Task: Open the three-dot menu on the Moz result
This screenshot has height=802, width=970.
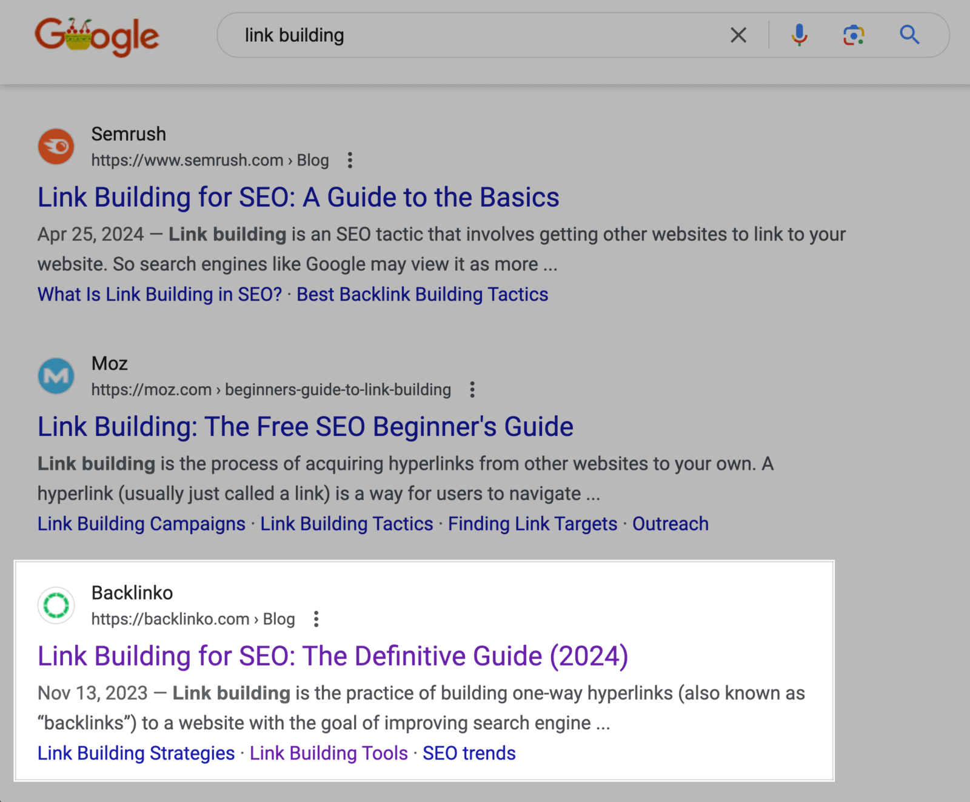Action: coord(472,390)
